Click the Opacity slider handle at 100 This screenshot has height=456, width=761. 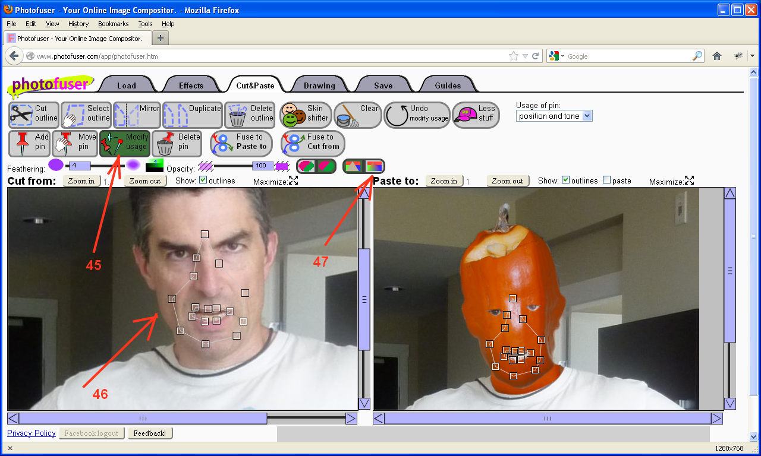(x=263, y=166)
